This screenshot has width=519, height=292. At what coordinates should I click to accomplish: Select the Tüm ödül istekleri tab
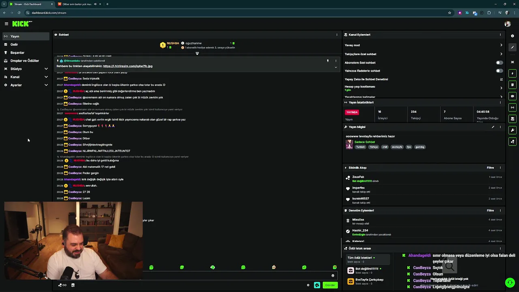368,260
